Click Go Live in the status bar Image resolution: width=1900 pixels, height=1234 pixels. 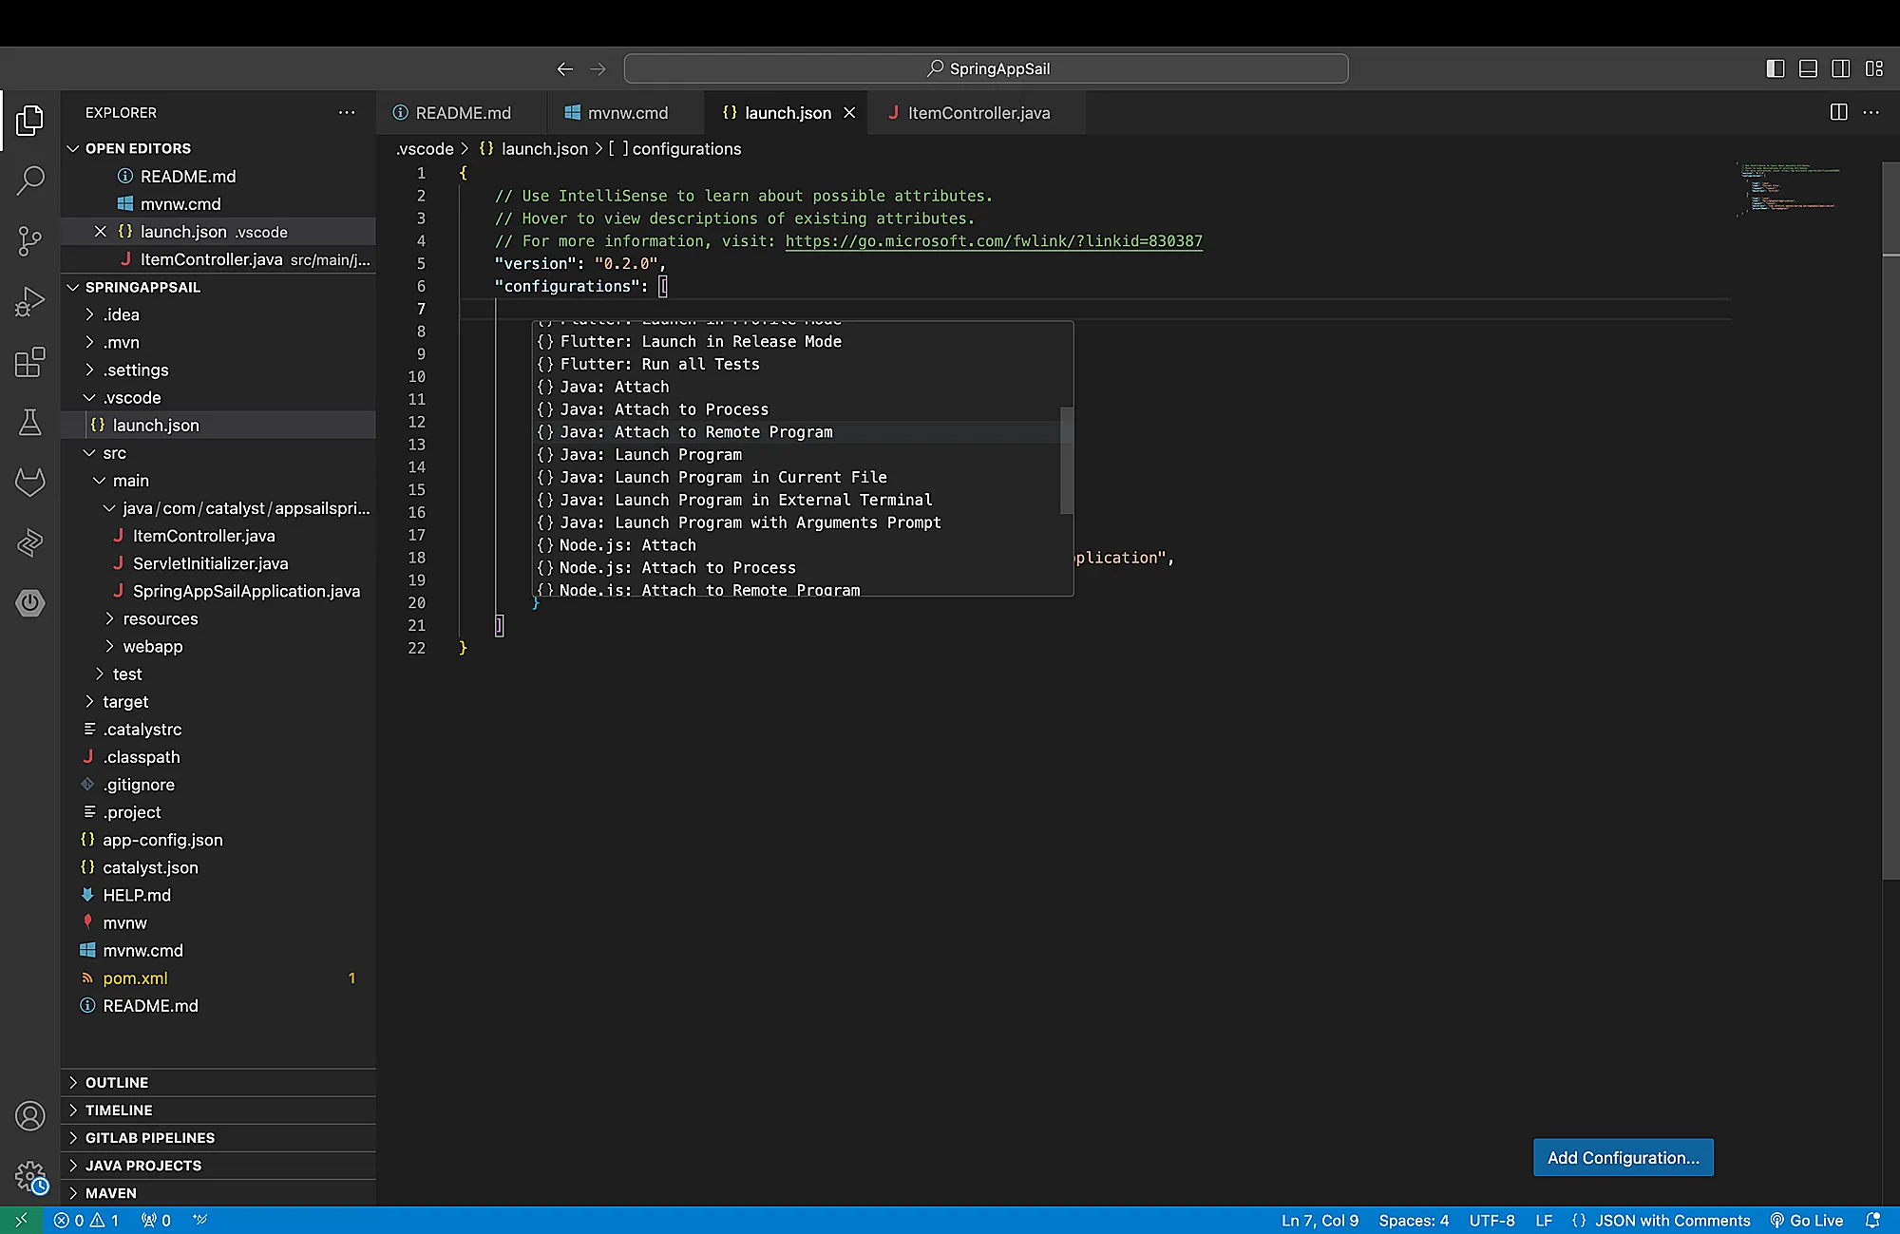click(x=1806, y=1220)
